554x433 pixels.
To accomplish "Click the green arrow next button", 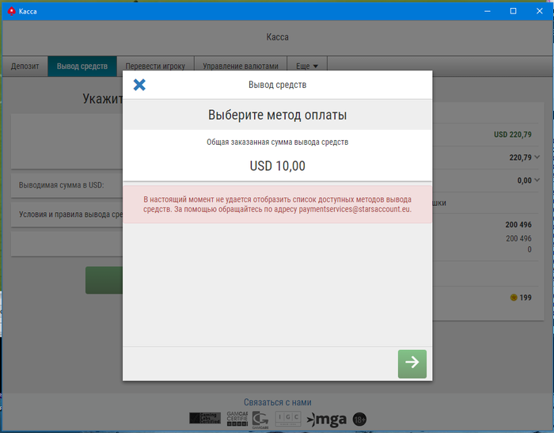I will pyautogui.click(x=412, y=363).
